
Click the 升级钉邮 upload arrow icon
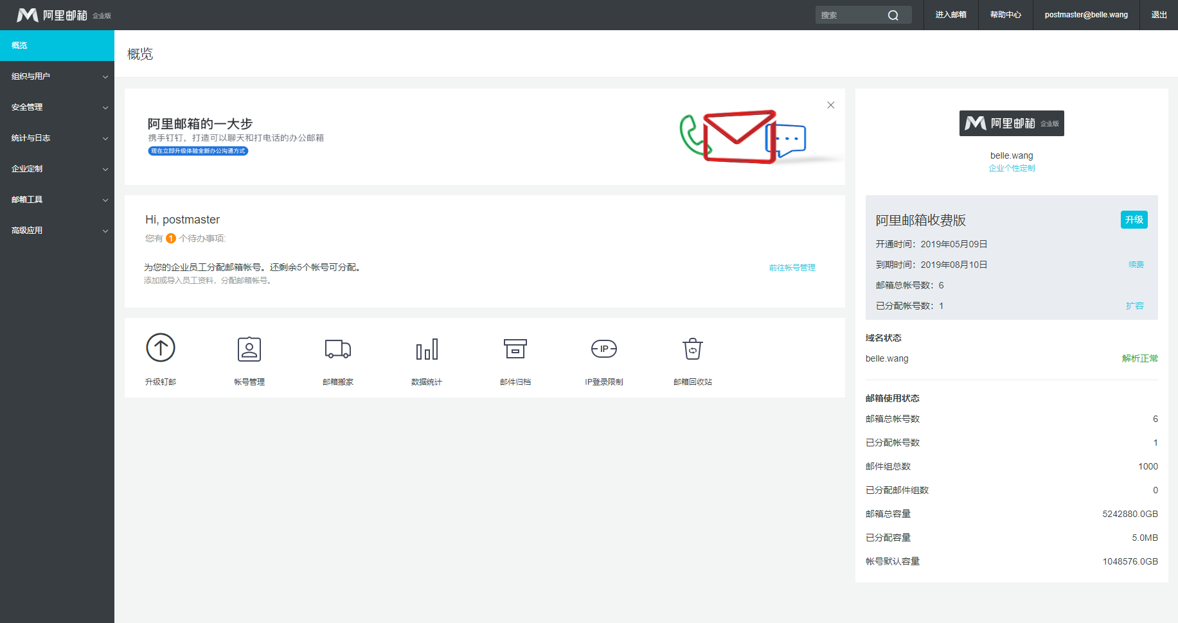click(161, 348)
